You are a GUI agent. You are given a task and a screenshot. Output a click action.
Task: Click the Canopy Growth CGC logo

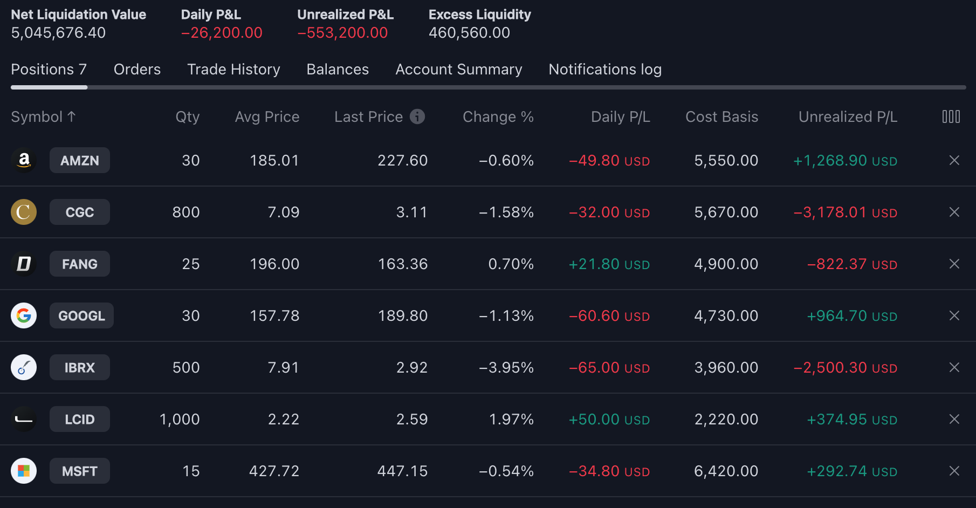tap(24, 212)
